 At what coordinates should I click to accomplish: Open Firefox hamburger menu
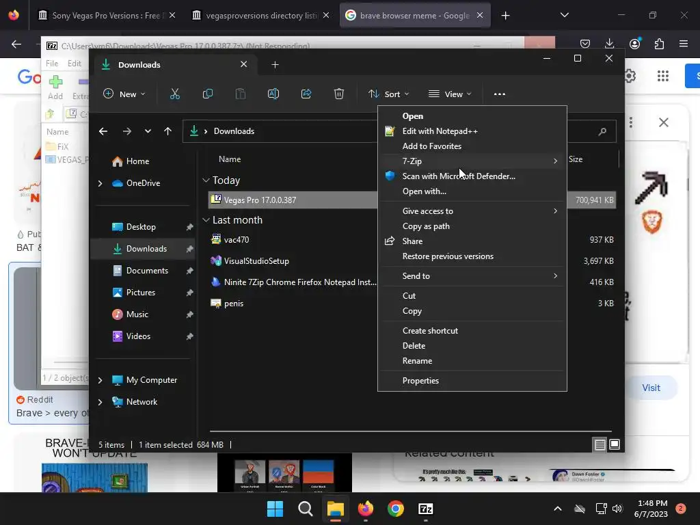(684, 44)
